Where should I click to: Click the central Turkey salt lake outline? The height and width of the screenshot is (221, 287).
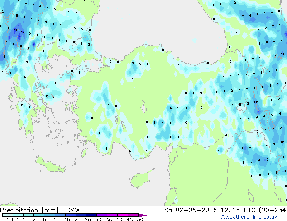(143, 107)
